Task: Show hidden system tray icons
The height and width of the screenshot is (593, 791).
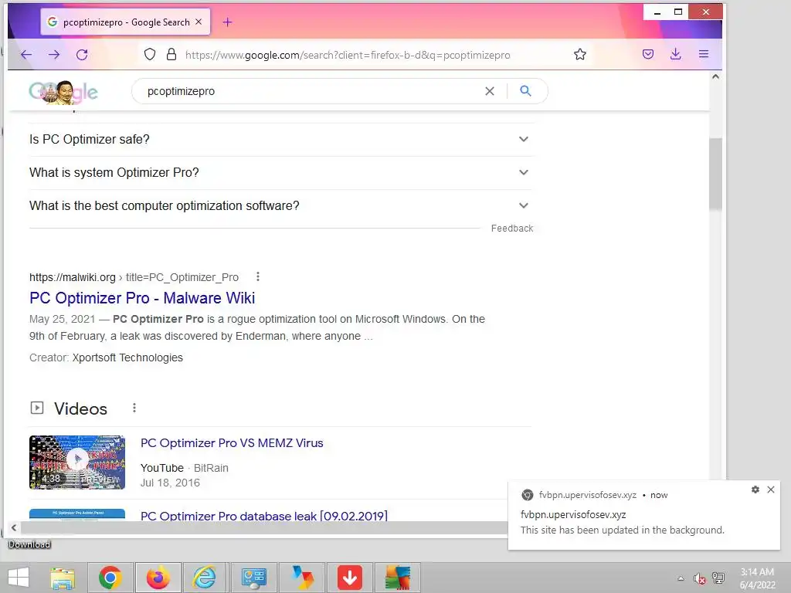Action: (x=681, y=578)
